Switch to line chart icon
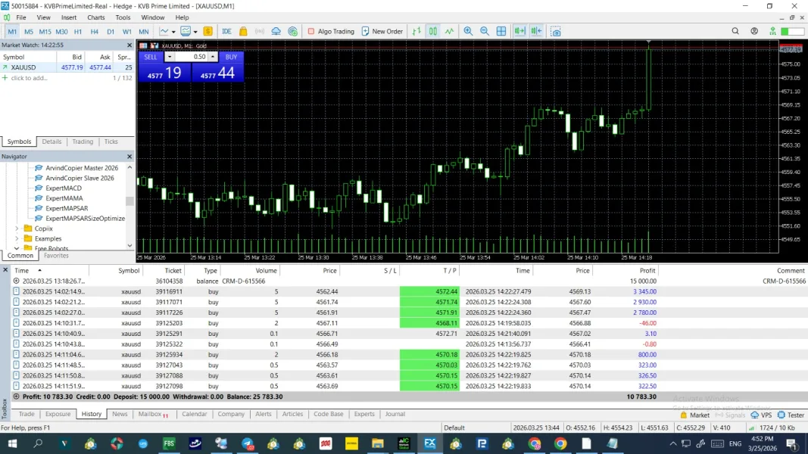The height and width of the screenshot is (454, 808). click(x=450, y=31)
